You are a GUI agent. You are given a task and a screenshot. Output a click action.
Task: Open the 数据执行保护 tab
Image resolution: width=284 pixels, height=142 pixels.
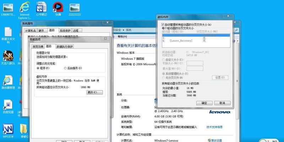pos(65,47)
